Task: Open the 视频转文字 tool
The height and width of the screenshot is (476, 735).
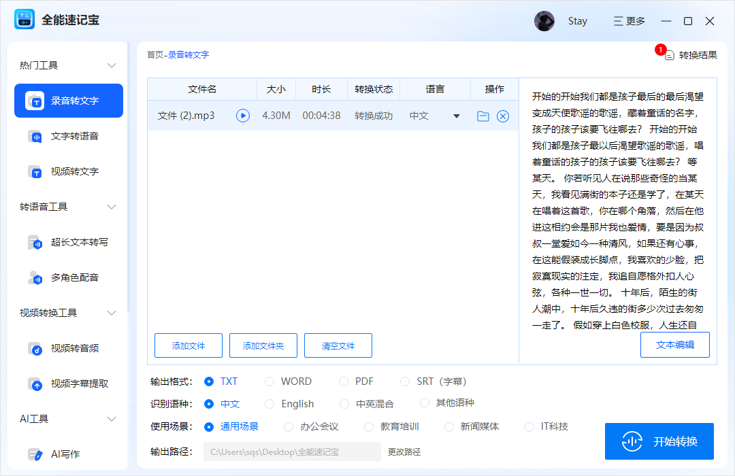Action: tap(68, 171)
